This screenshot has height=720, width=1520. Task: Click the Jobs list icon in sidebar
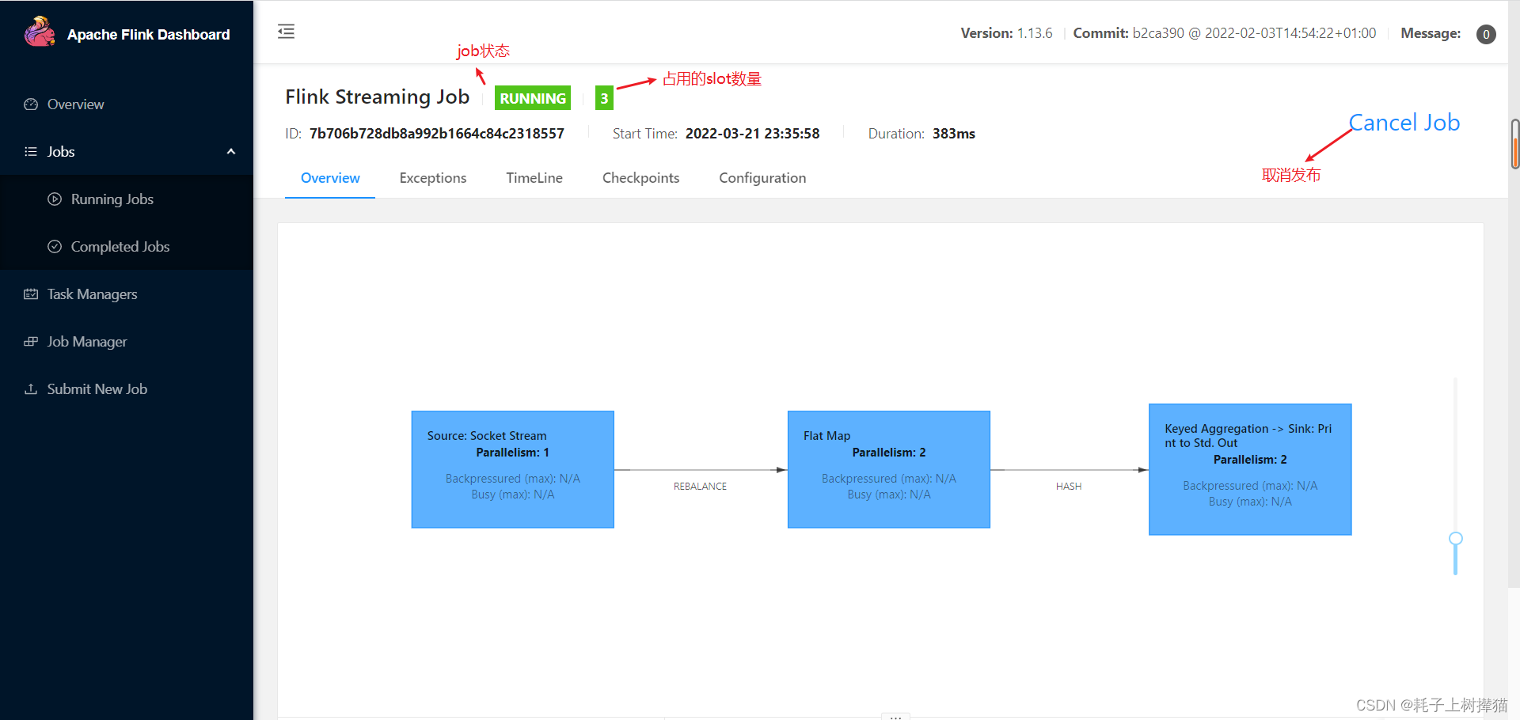coord(31,152)
